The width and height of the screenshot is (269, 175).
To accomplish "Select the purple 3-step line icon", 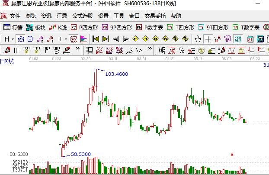I will [40, 39].
